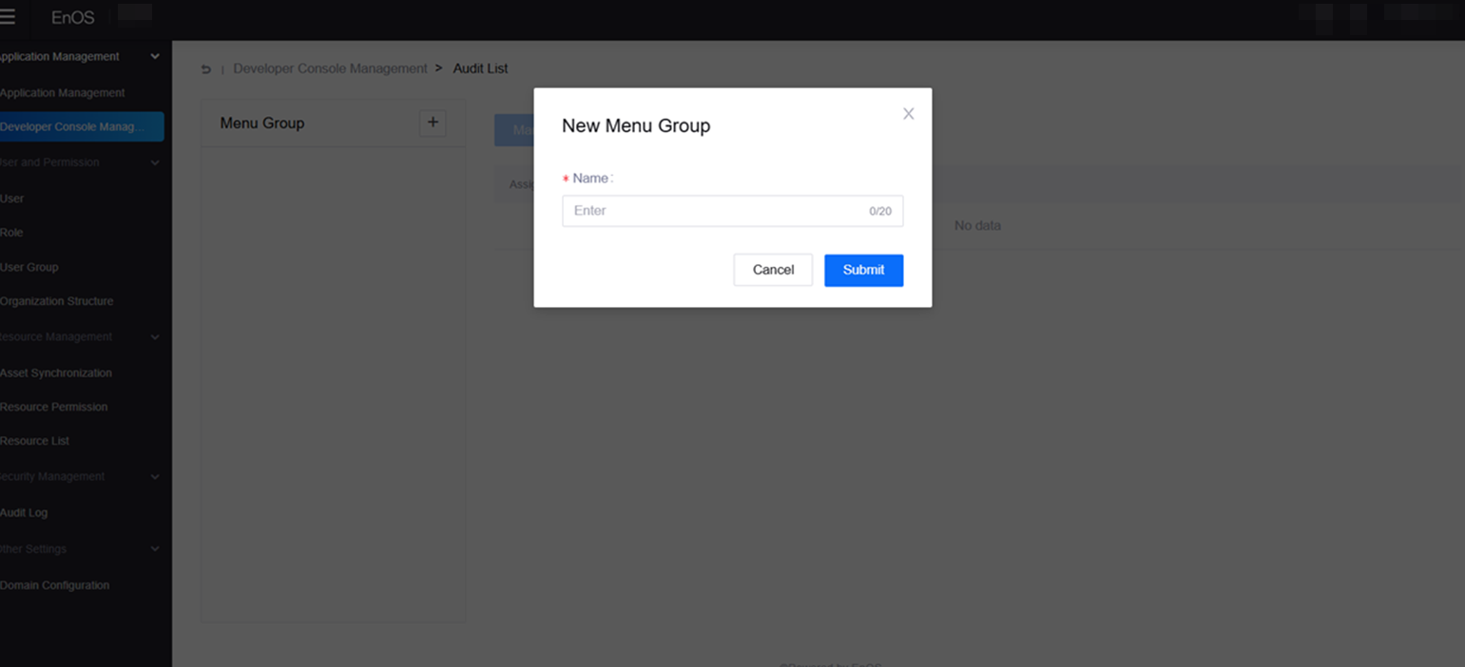Go to Role in sidebar
This screenshot has height=667, width=1465.
coord(12,233)
